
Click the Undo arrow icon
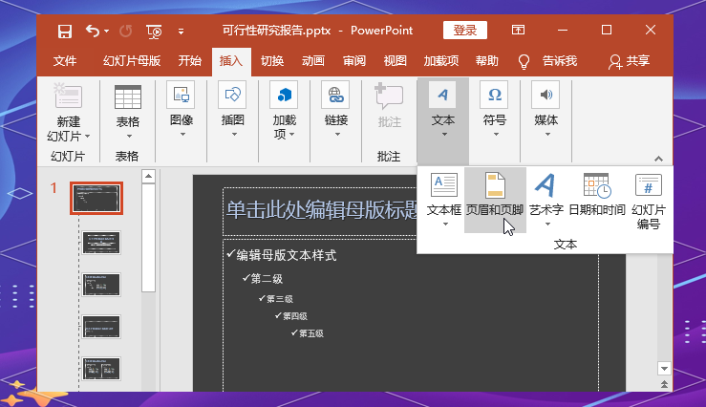[93, 31]
